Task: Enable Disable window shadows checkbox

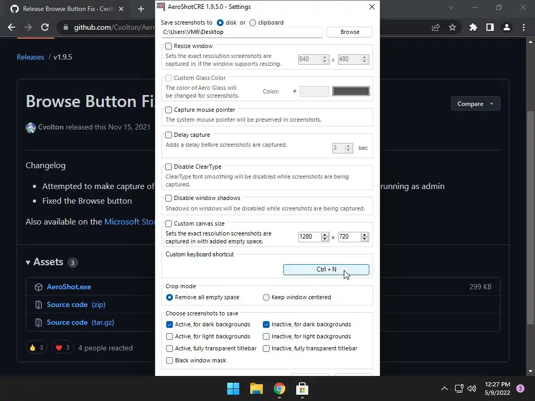Action: pyautogui.click(x=169, y=198)
